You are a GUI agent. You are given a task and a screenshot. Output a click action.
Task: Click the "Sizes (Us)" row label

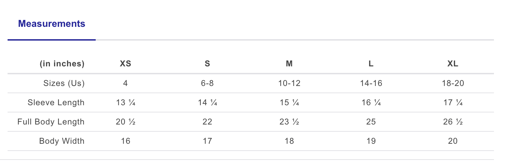(x=64, y=83)
